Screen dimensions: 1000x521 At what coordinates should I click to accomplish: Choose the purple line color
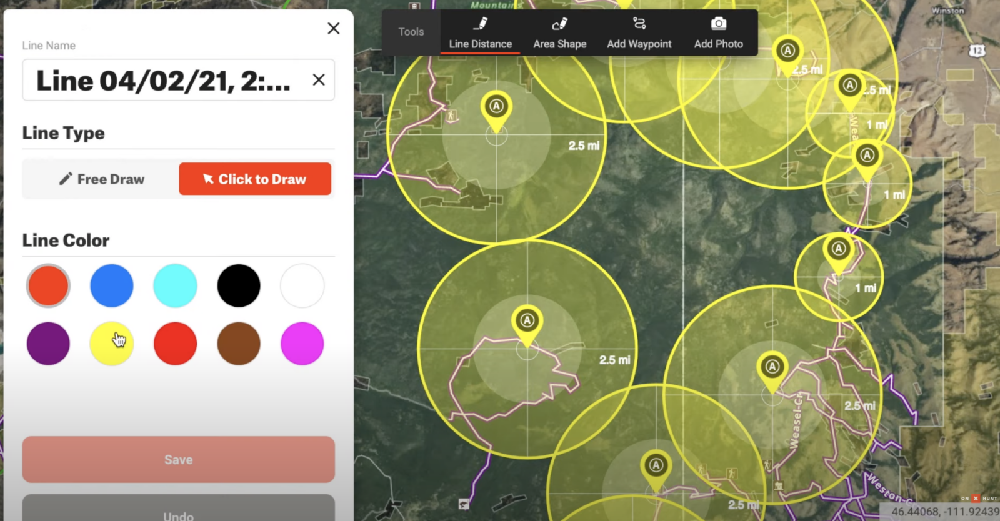point(48,344)
